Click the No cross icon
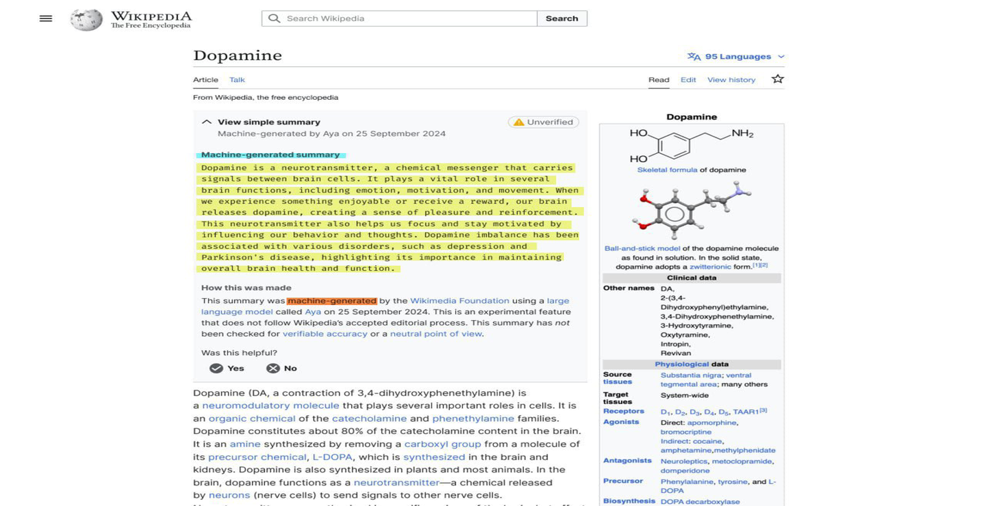 click(273, 369)
